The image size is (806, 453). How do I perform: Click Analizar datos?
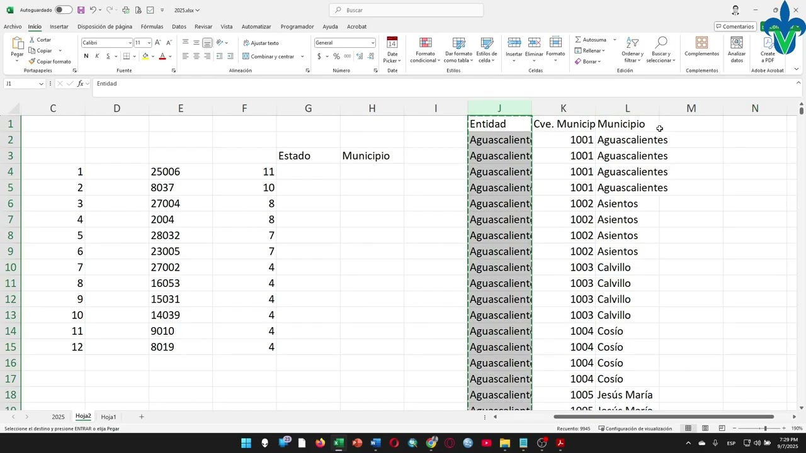[x=737, y=49]
